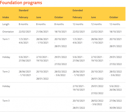Screen dimensions: 126x112
Task: Select the Standard column group header
Action: click(23, 10)
